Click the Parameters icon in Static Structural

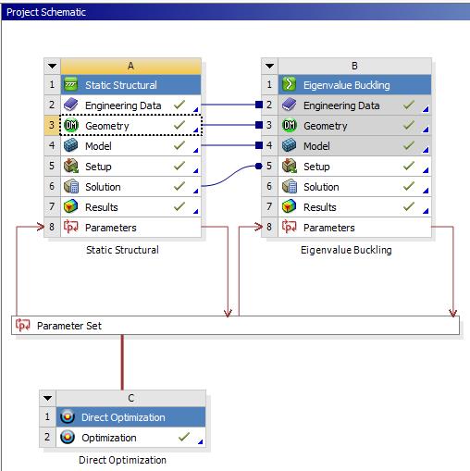[71, 227]
